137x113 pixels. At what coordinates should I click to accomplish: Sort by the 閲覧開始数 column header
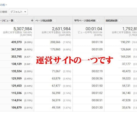tap(112, 21)
